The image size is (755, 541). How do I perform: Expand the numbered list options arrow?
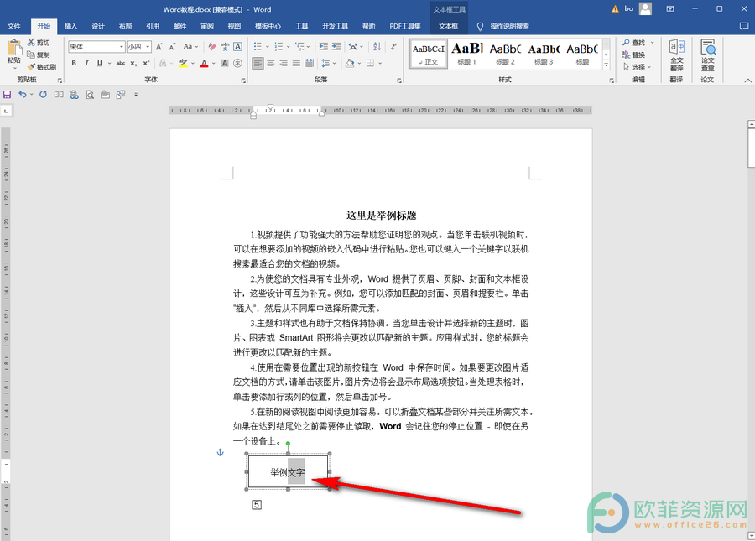click(x=288, y=47)
